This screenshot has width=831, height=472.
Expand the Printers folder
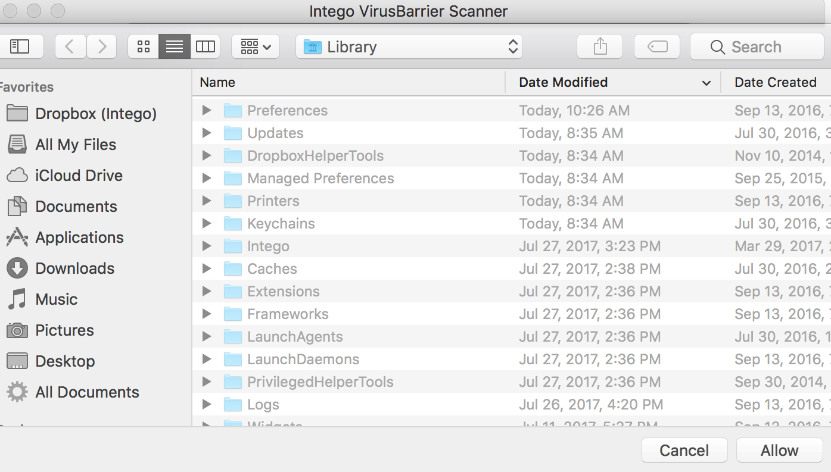point(207,201)
